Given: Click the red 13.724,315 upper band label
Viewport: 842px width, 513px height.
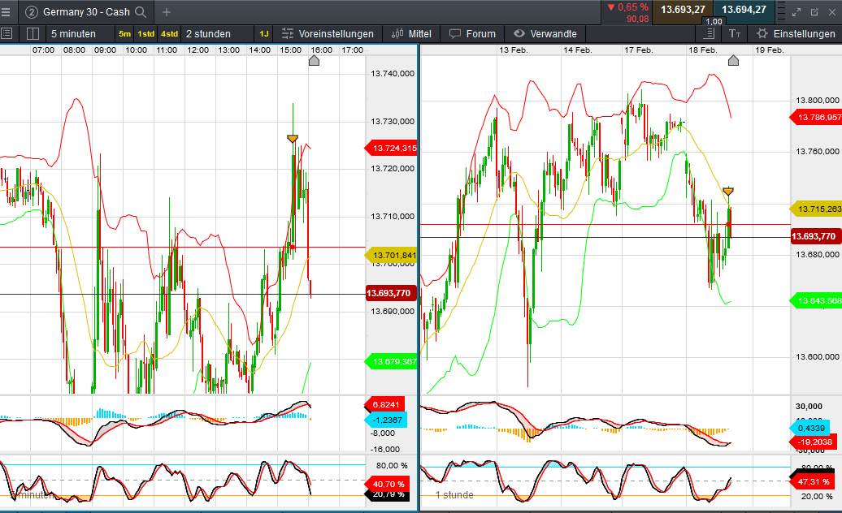Looking at the screenshot, I should [x=390, y=148].
